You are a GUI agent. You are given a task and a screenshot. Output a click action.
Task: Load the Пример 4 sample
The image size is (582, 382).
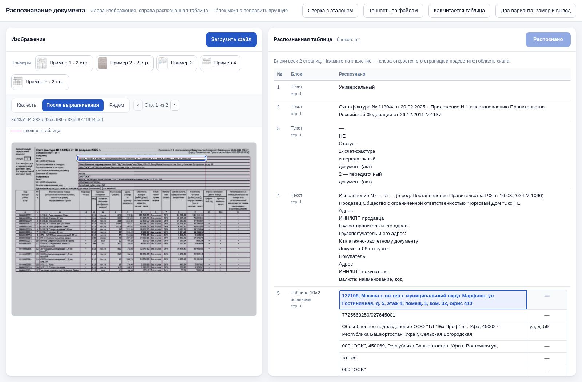click(x=220, y=63)
